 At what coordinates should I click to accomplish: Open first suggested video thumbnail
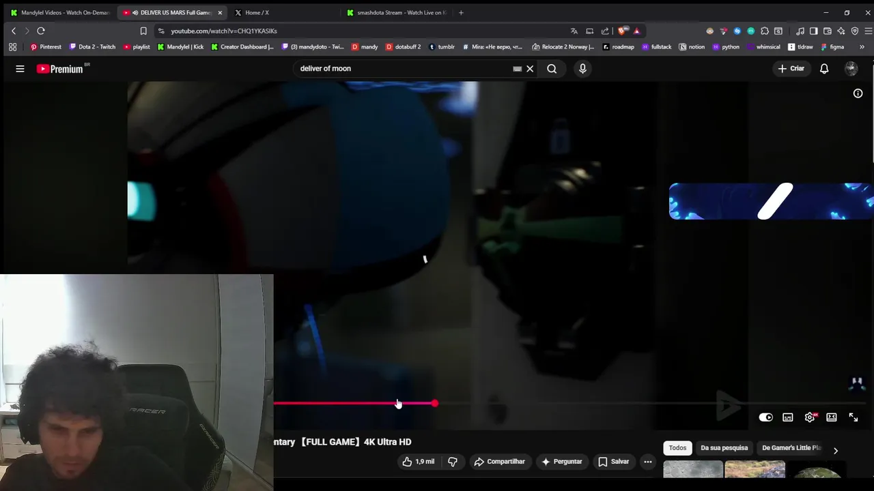coord(693,469)
